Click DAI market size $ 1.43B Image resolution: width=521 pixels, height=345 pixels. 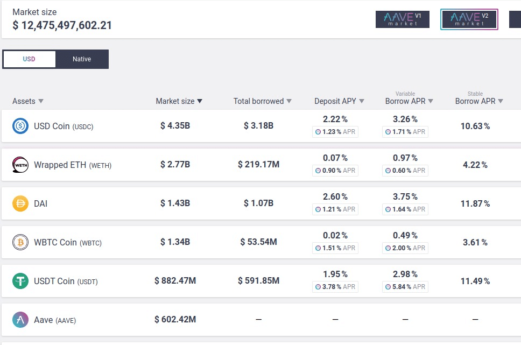(x=175, y=203)
